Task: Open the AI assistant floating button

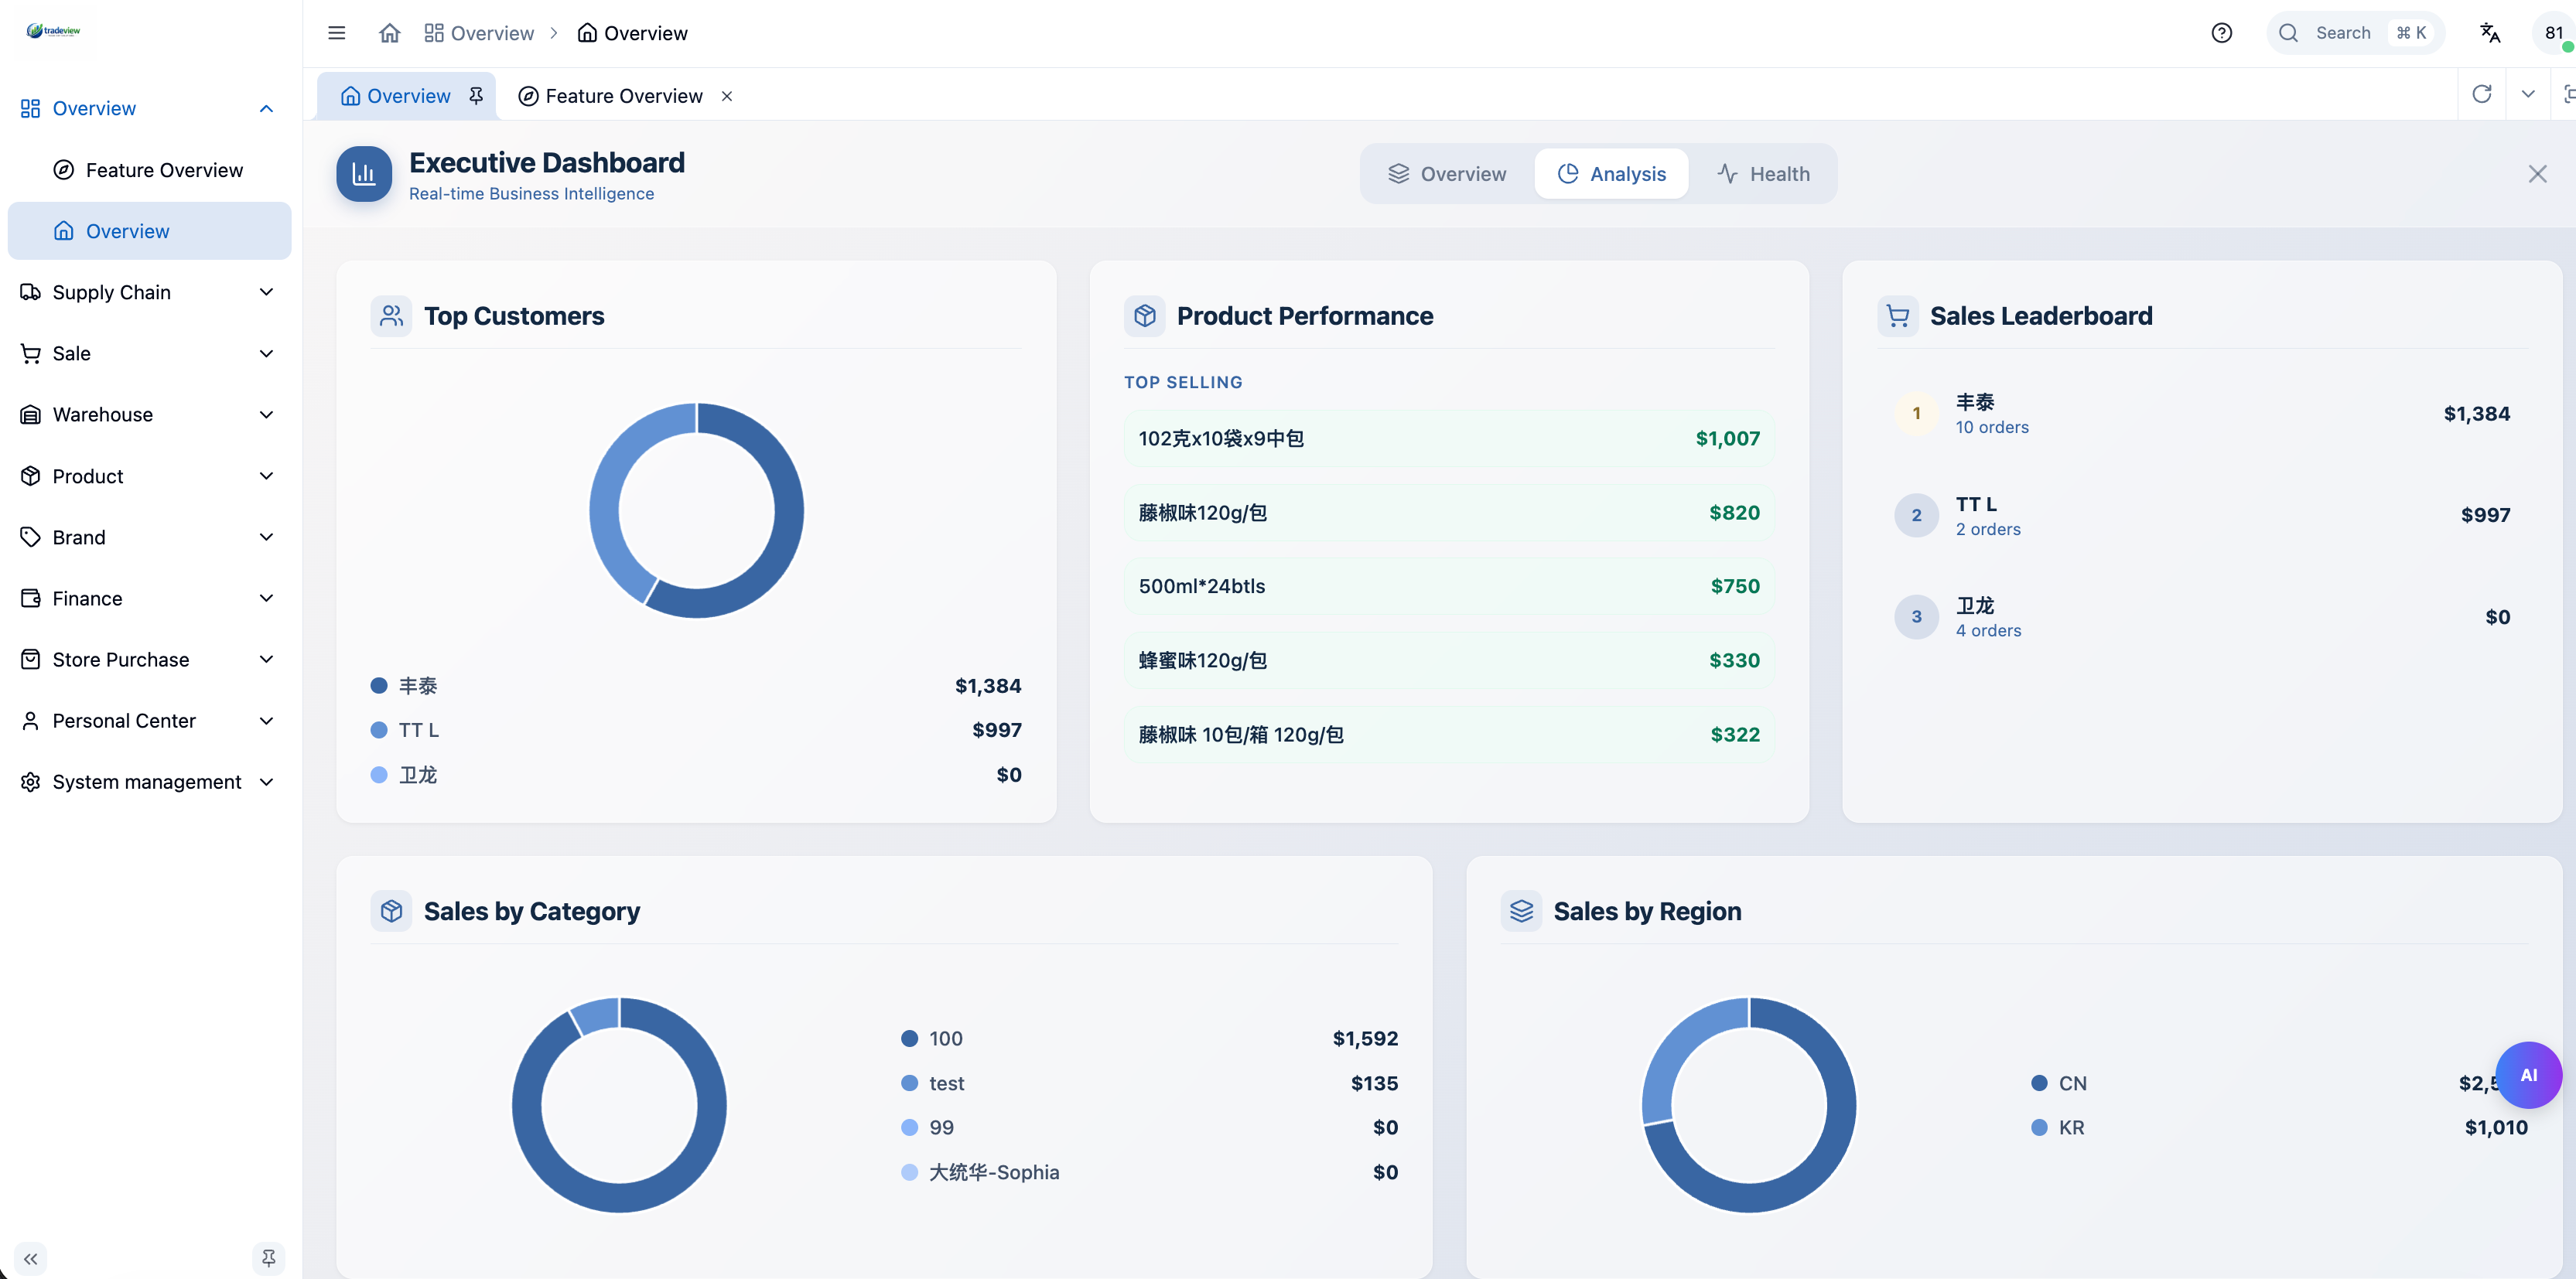Action: (x=2529, y=1075)
